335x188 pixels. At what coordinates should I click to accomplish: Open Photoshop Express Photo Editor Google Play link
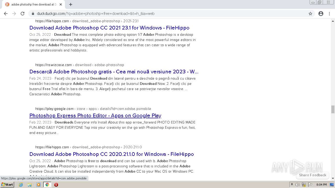pyautogui.click(x=95, y=115)
